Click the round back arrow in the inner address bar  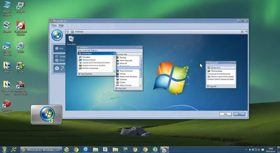click(x=68, y=32)
